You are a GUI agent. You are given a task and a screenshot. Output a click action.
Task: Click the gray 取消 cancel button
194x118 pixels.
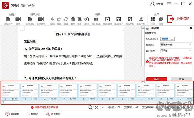[181, 79]
